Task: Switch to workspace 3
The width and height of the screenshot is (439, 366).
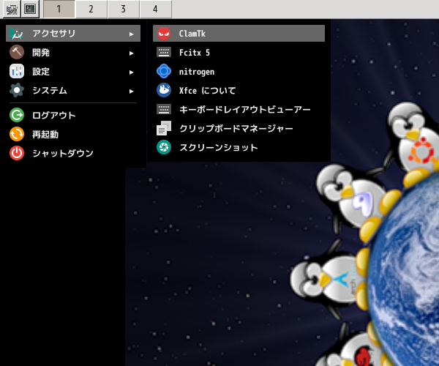Action: [124, 10]
